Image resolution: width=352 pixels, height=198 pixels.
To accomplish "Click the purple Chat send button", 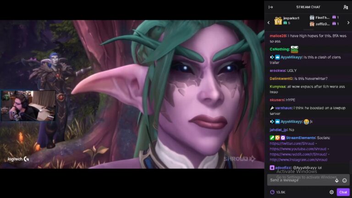I will (343, 192).
